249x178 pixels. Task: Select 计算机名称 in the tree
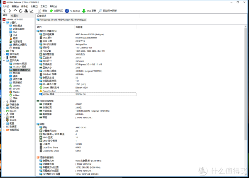click(x=17, y=29)
